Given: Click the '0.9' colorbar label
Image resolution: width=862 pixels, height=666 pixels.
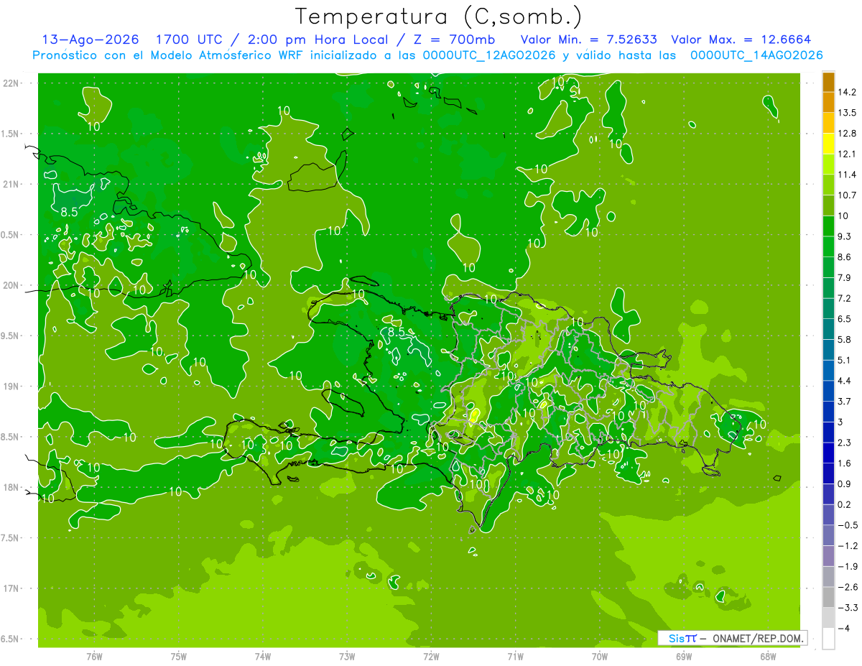Looking at the screenshot, I should 844,484.
